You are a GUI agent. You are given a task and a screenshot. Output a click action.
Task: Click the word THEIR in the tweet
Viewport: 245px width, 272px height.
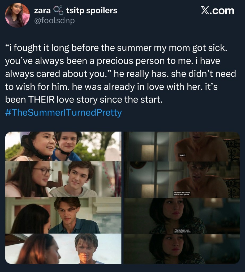point(41,100)
